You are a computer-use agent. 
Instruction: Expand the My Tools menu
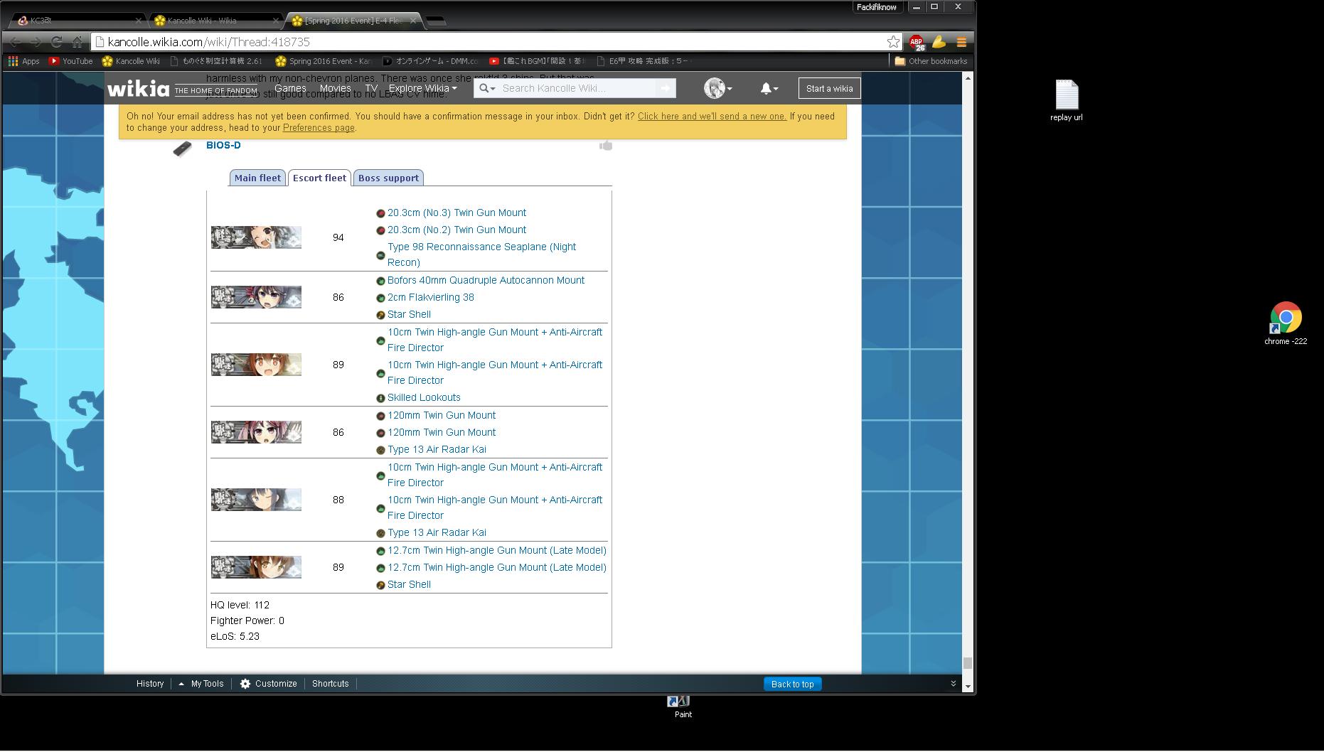pyautogui.click(x=201, y=684)
